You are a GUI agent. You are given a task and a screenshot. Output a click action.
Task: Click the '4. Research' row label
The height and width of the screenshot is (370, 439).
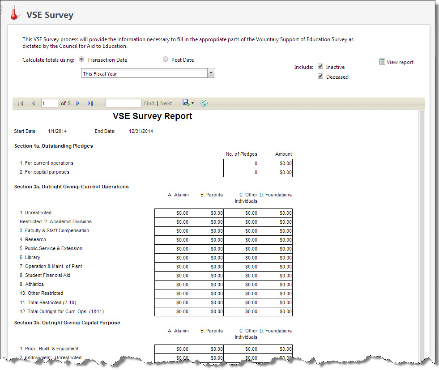point(33,239)
